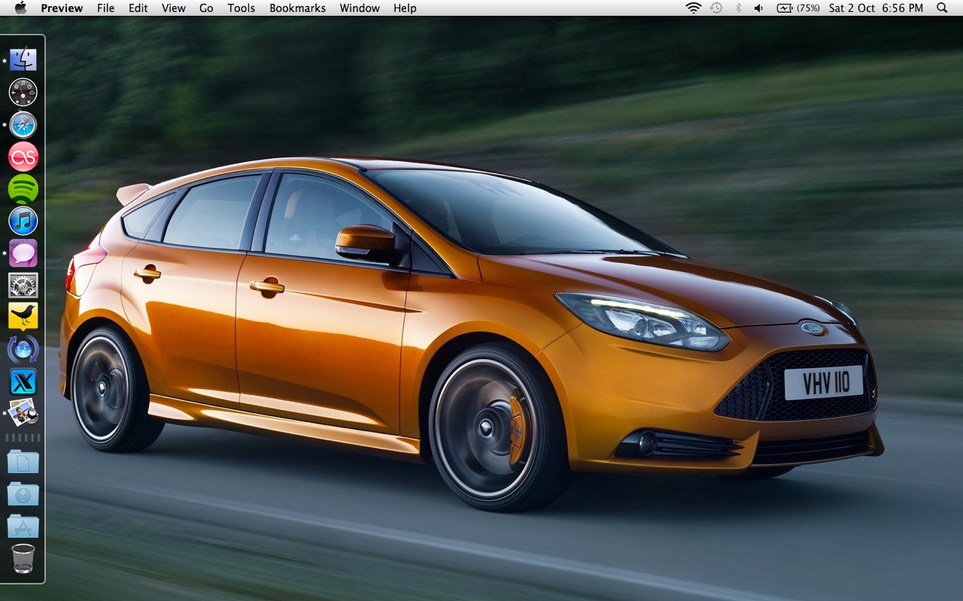963x601 pixels.
Task: Open Time Machine status menu
Action: (x=716, y=8)
